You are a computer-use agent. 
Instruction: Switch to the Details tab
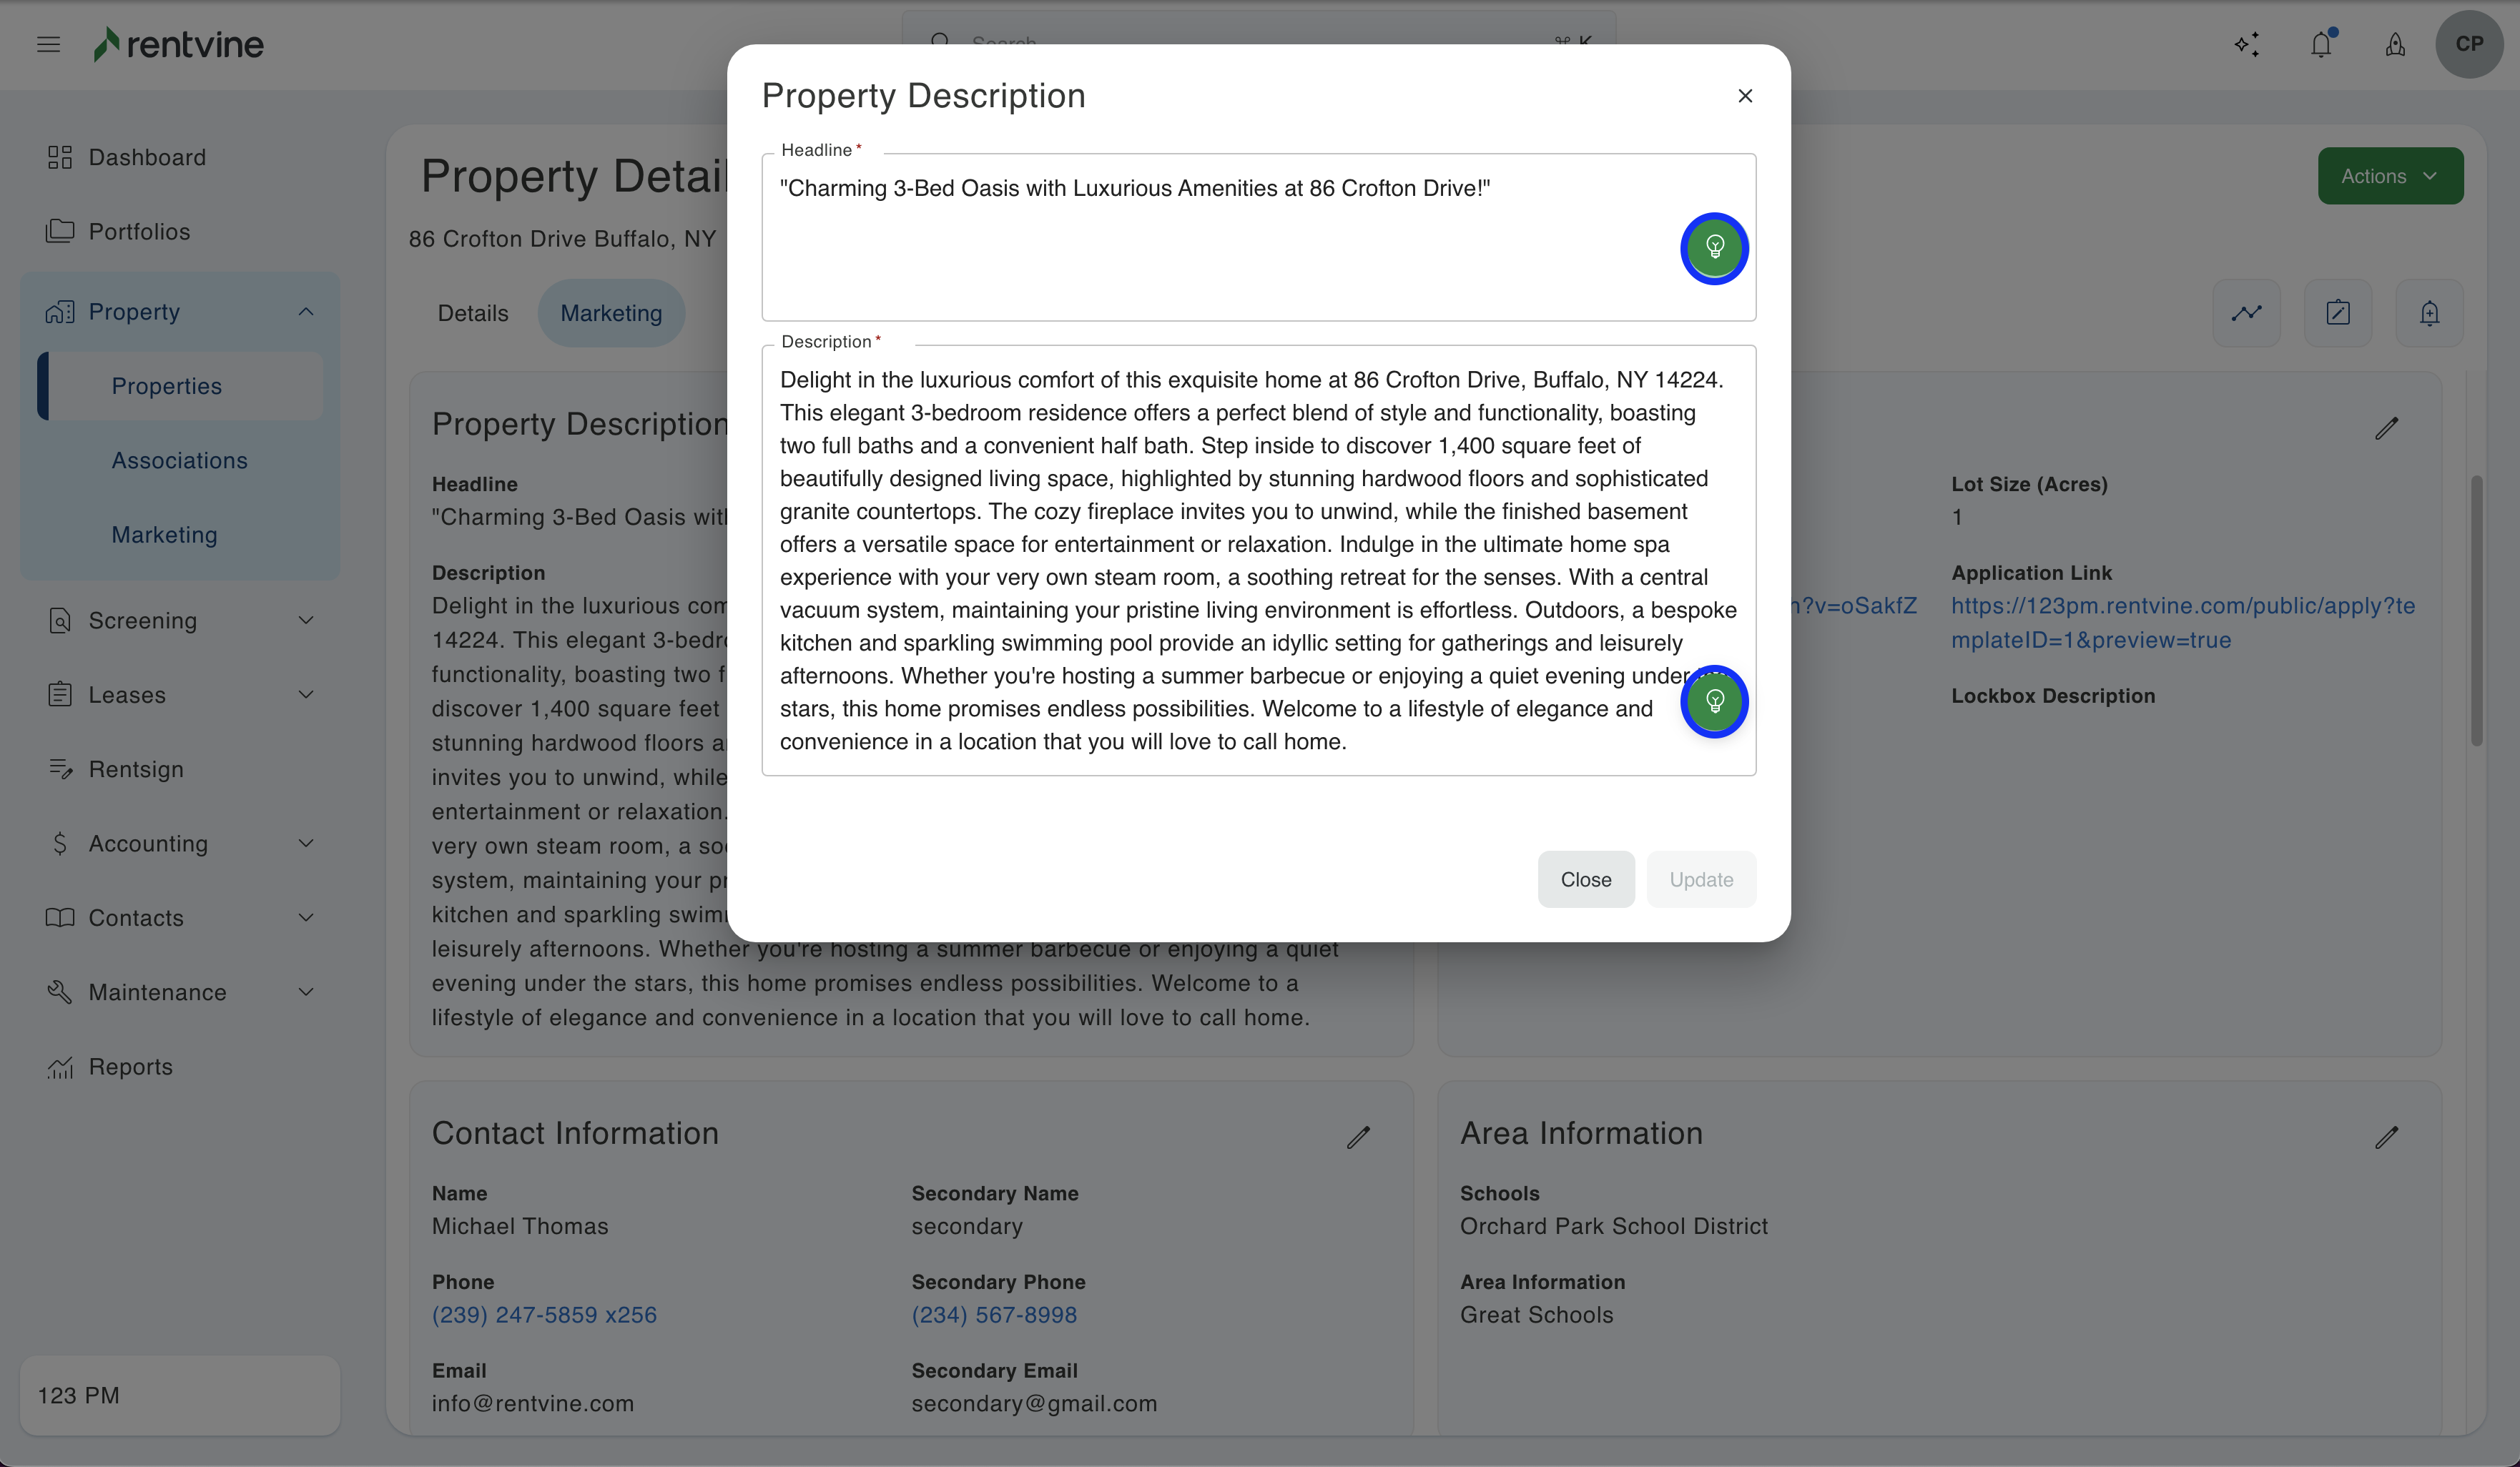(x=473, y=313)
